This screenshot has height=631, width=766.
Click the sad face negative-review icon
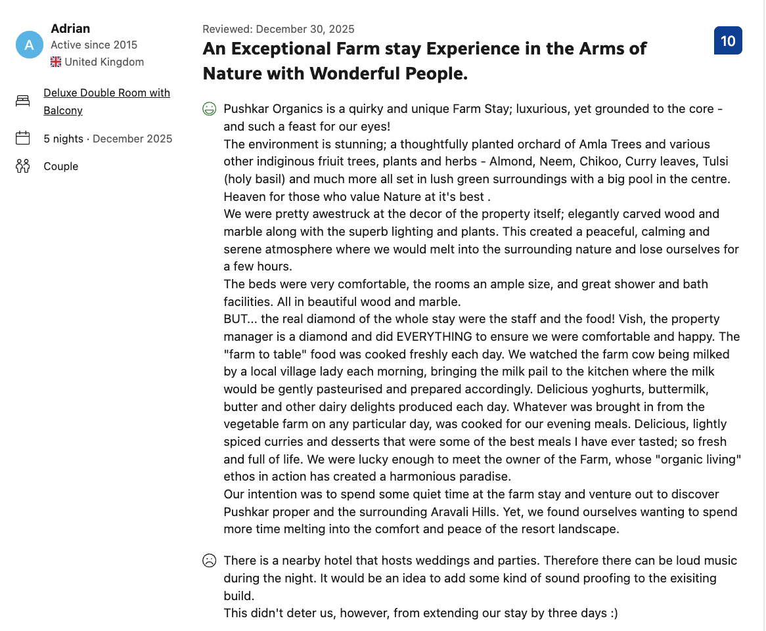click(x=209, y=560)
